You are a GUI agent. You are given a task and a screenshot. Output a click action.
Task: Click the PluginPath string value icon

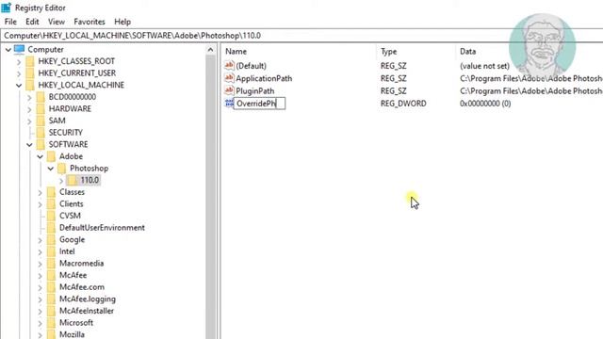click(x=229, y=90)
